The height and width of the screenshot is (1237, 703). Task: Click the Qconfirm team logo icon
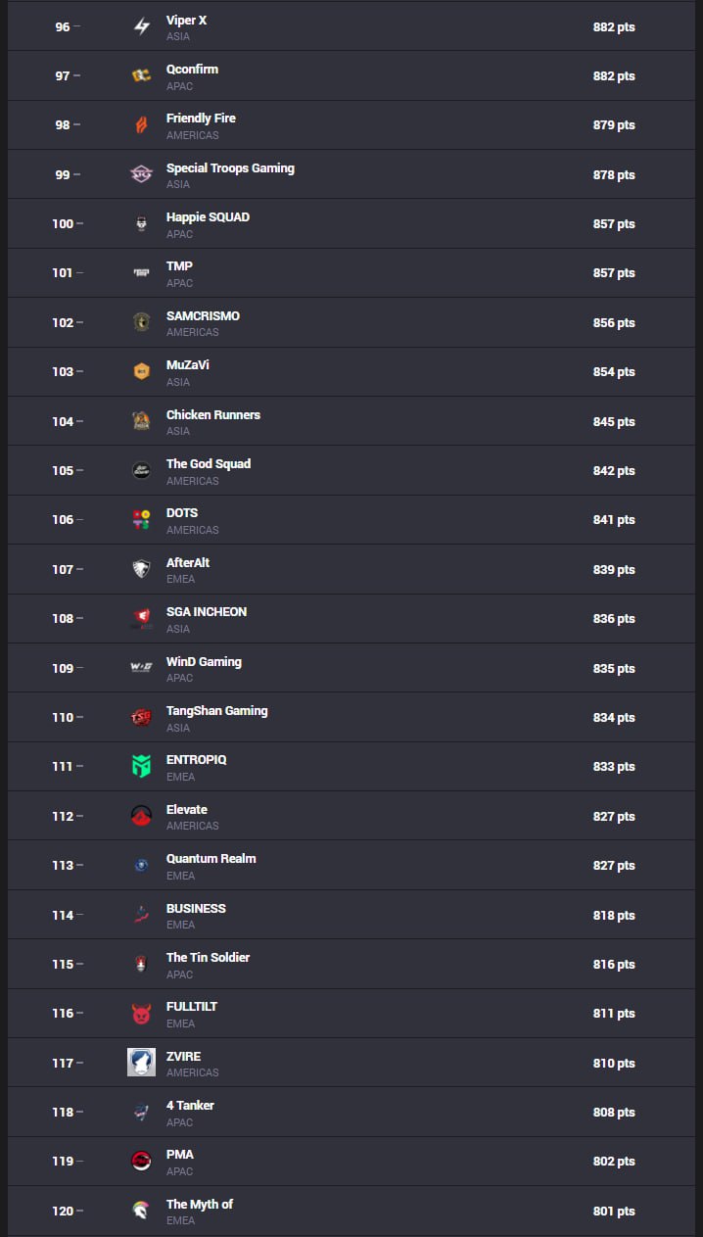point(141,75)
